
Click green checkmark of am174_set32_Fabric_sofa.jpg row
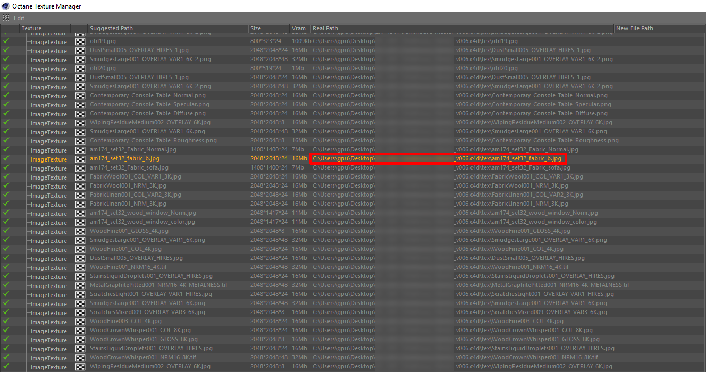click(6, 167)
